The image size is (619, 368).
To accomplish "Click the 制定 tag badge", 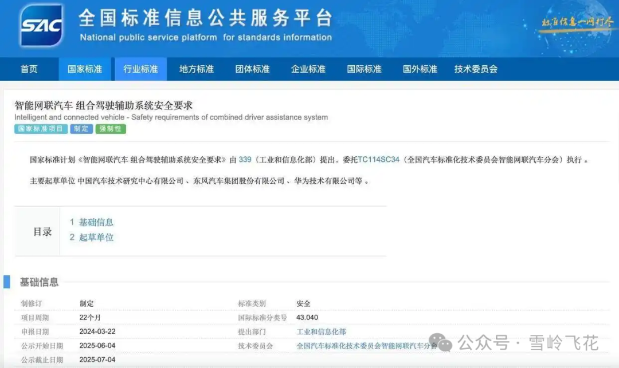I will click(81, 129).
